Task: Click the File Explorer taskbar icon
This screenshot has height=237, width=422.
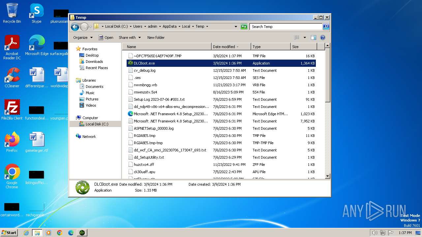Action: tap(37, 233)
